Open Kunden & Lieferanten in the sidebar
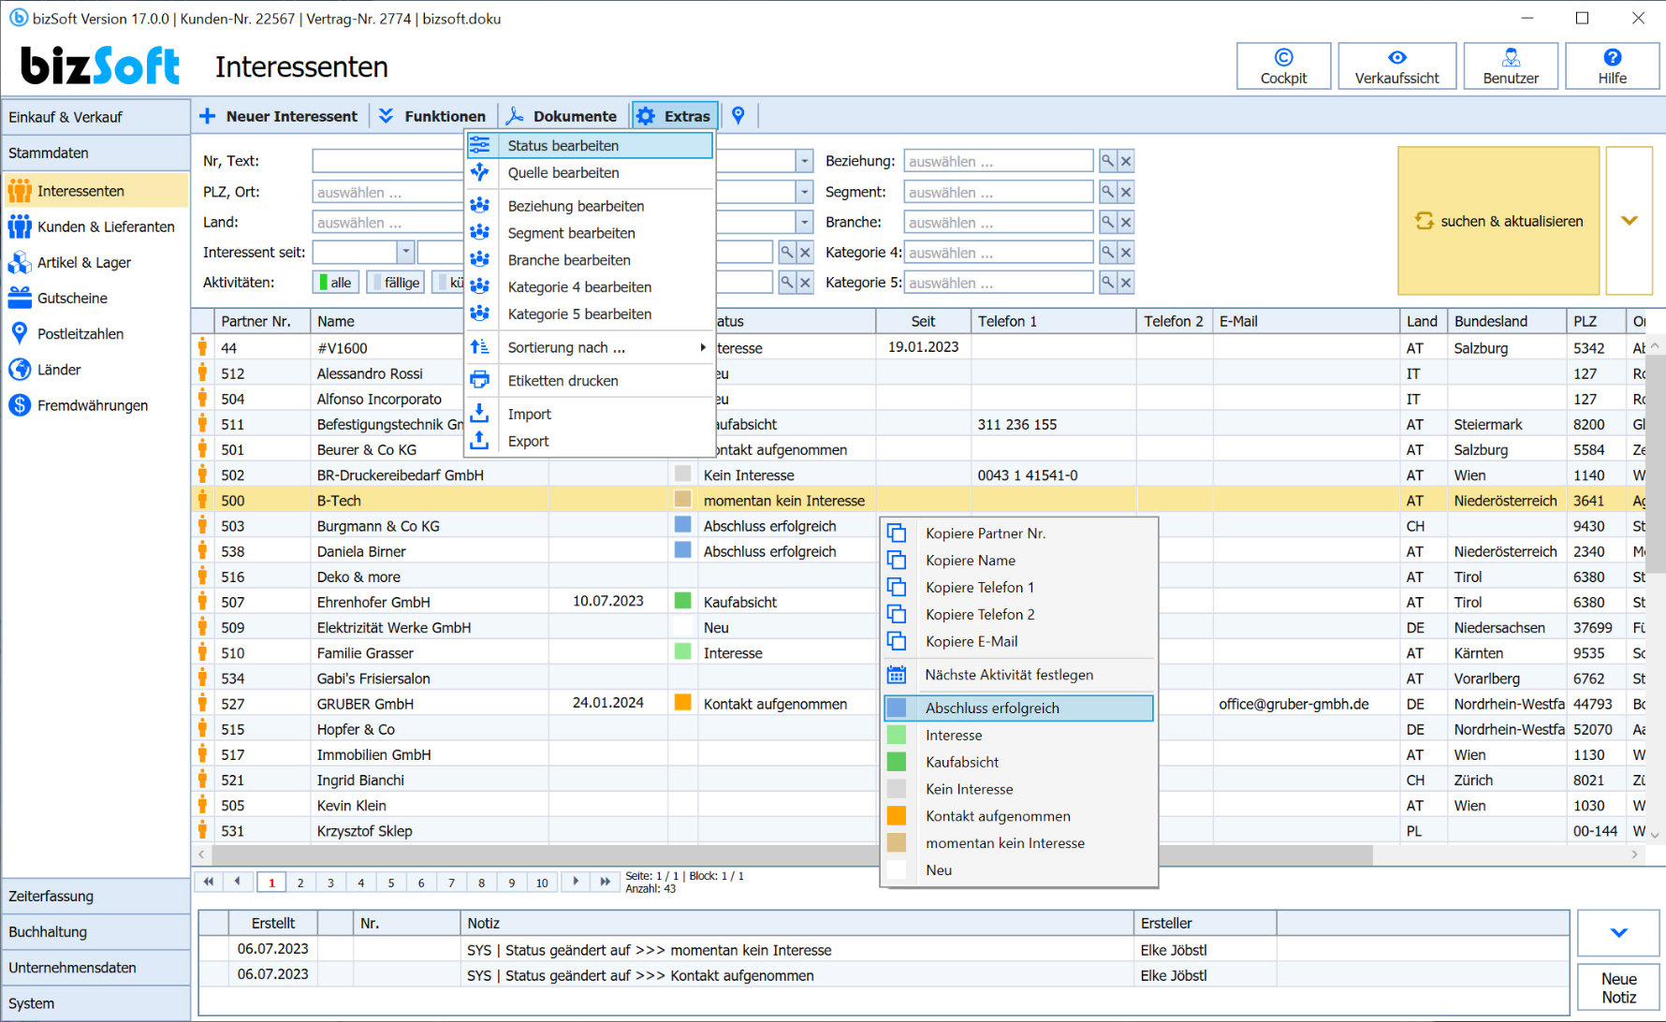 [95, 226]
